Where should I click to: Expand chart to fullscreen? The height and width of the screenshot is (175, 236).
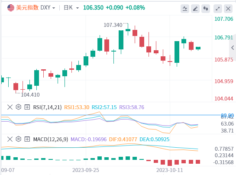coord(218,9)
